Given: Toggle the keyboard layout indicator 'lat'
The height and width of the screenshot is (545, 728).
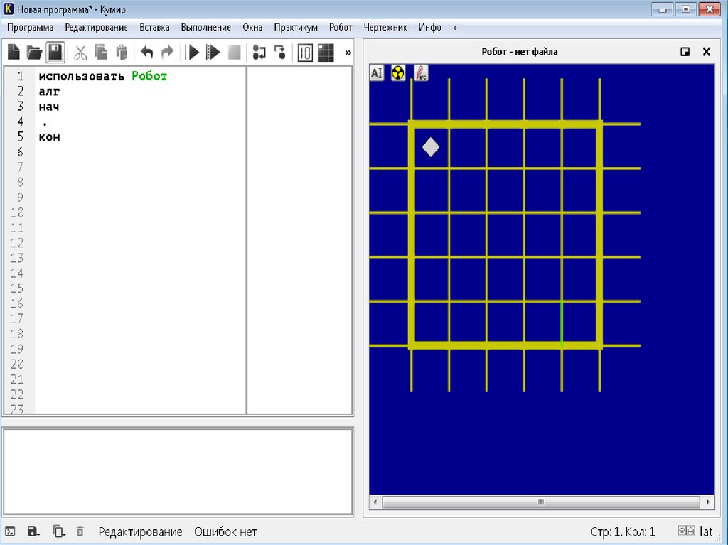Looking at the screenshot, I should point(706,531).
